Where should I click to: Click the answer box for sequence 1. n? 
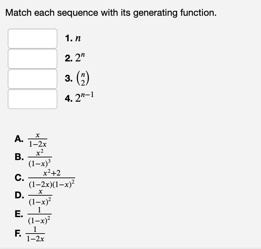point(33,39)
